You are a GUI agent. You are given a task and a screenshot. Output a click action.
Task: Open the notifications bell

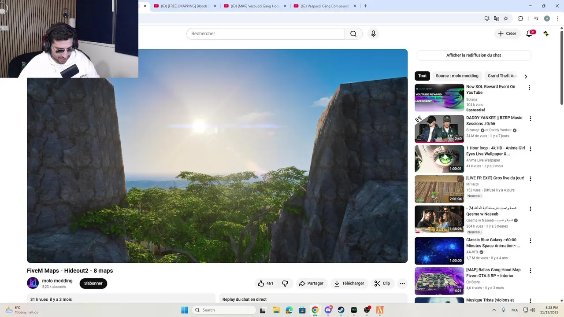529,34
